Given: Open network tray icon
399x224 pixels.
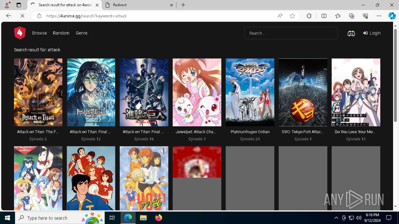Looking at the screenshot, I should pyautogui.click(x=351, y=218).
